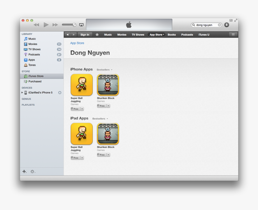Switch to the Books tab
The height and width of the screenshot is (210, 258).
(172, 34)
